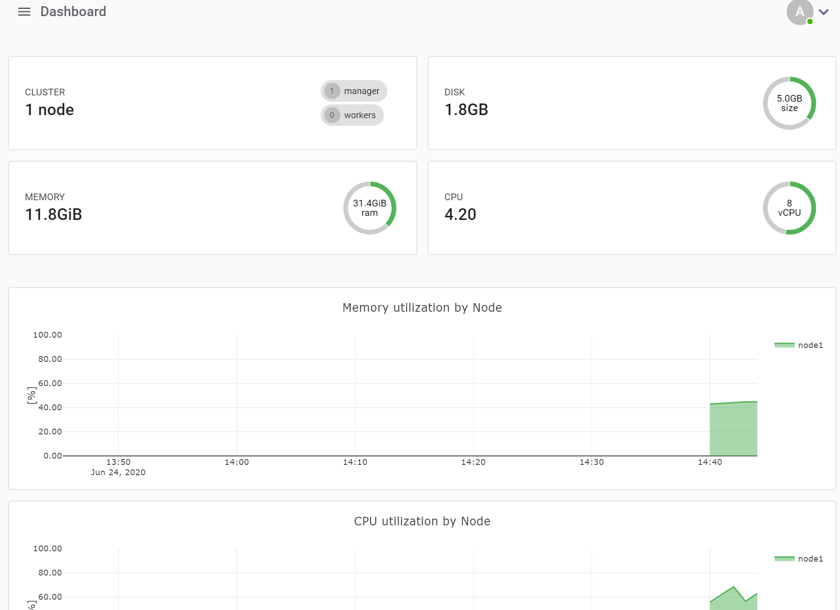Screen dimensions: 840x610
Task: Toggle node1 legend in CPU utilization chart
Action: pos(799,558)
